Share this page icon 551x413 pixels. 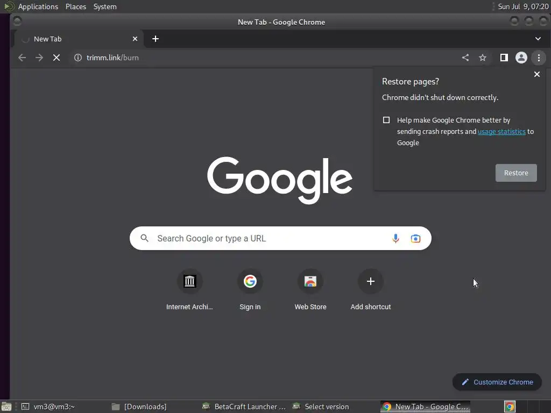(x=465, y=58)
